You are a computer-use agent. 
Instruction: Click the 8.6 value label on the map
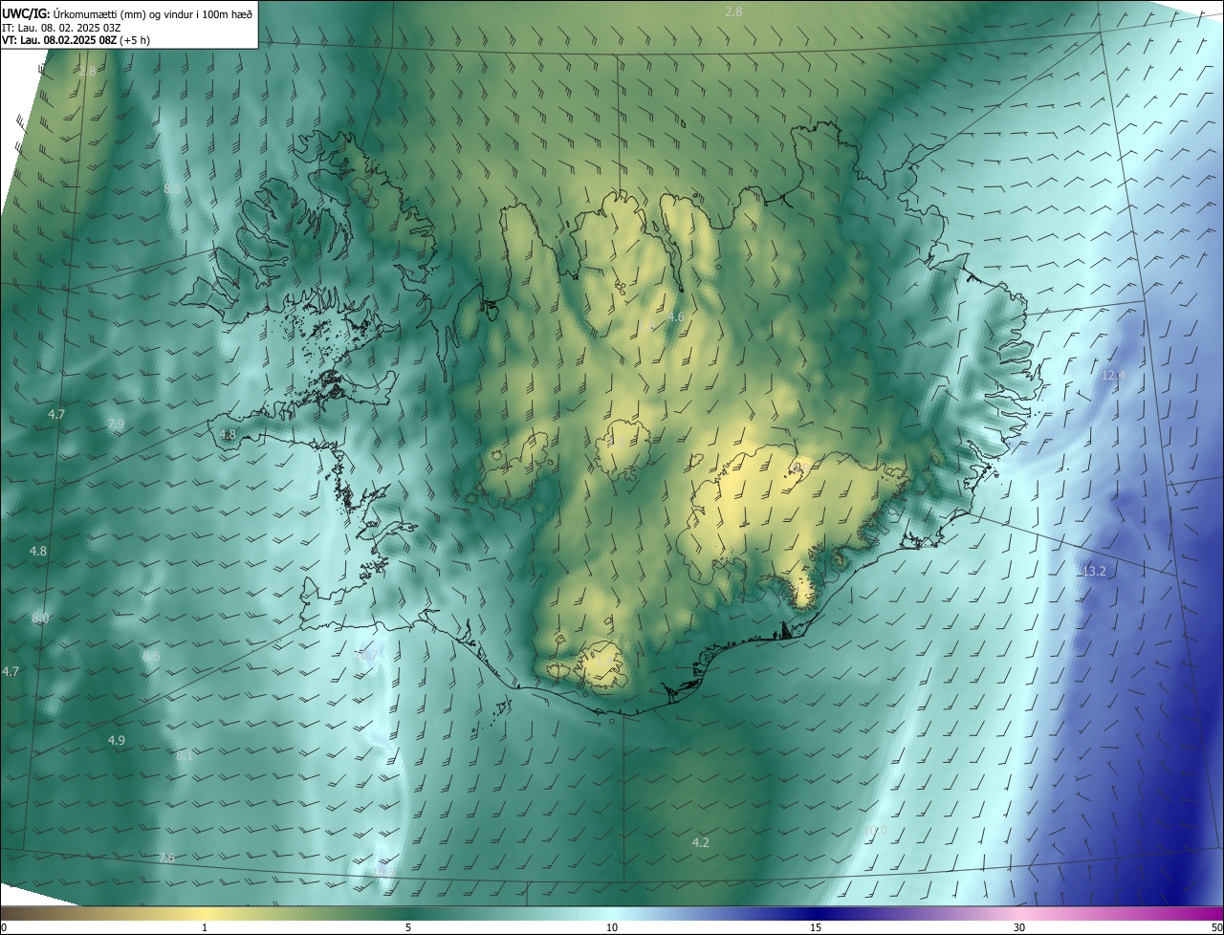click(151, 657)
